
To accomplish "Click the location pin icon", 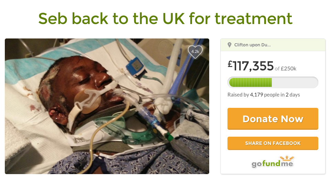I will click(230, 45).
